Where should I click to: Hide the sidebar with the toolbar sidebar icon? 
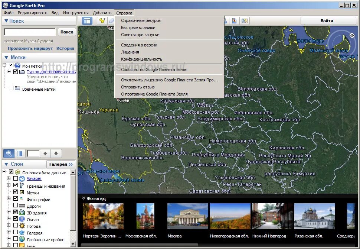click(x=87, y=21)
